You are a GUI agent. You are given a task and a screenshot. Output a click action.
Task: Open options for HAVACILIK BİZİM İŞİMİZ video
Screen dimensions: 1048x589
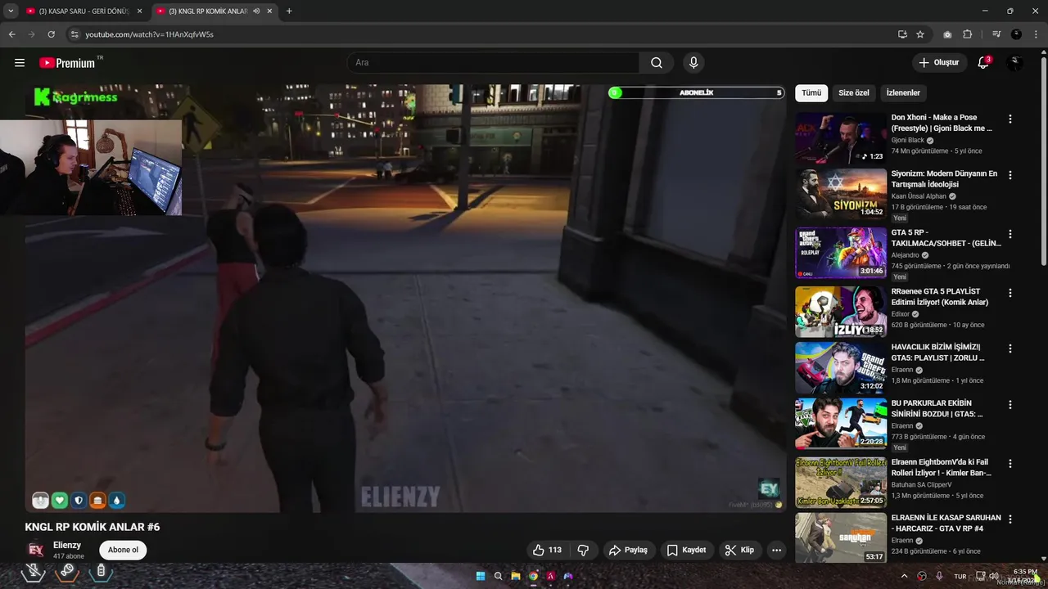1010,348
